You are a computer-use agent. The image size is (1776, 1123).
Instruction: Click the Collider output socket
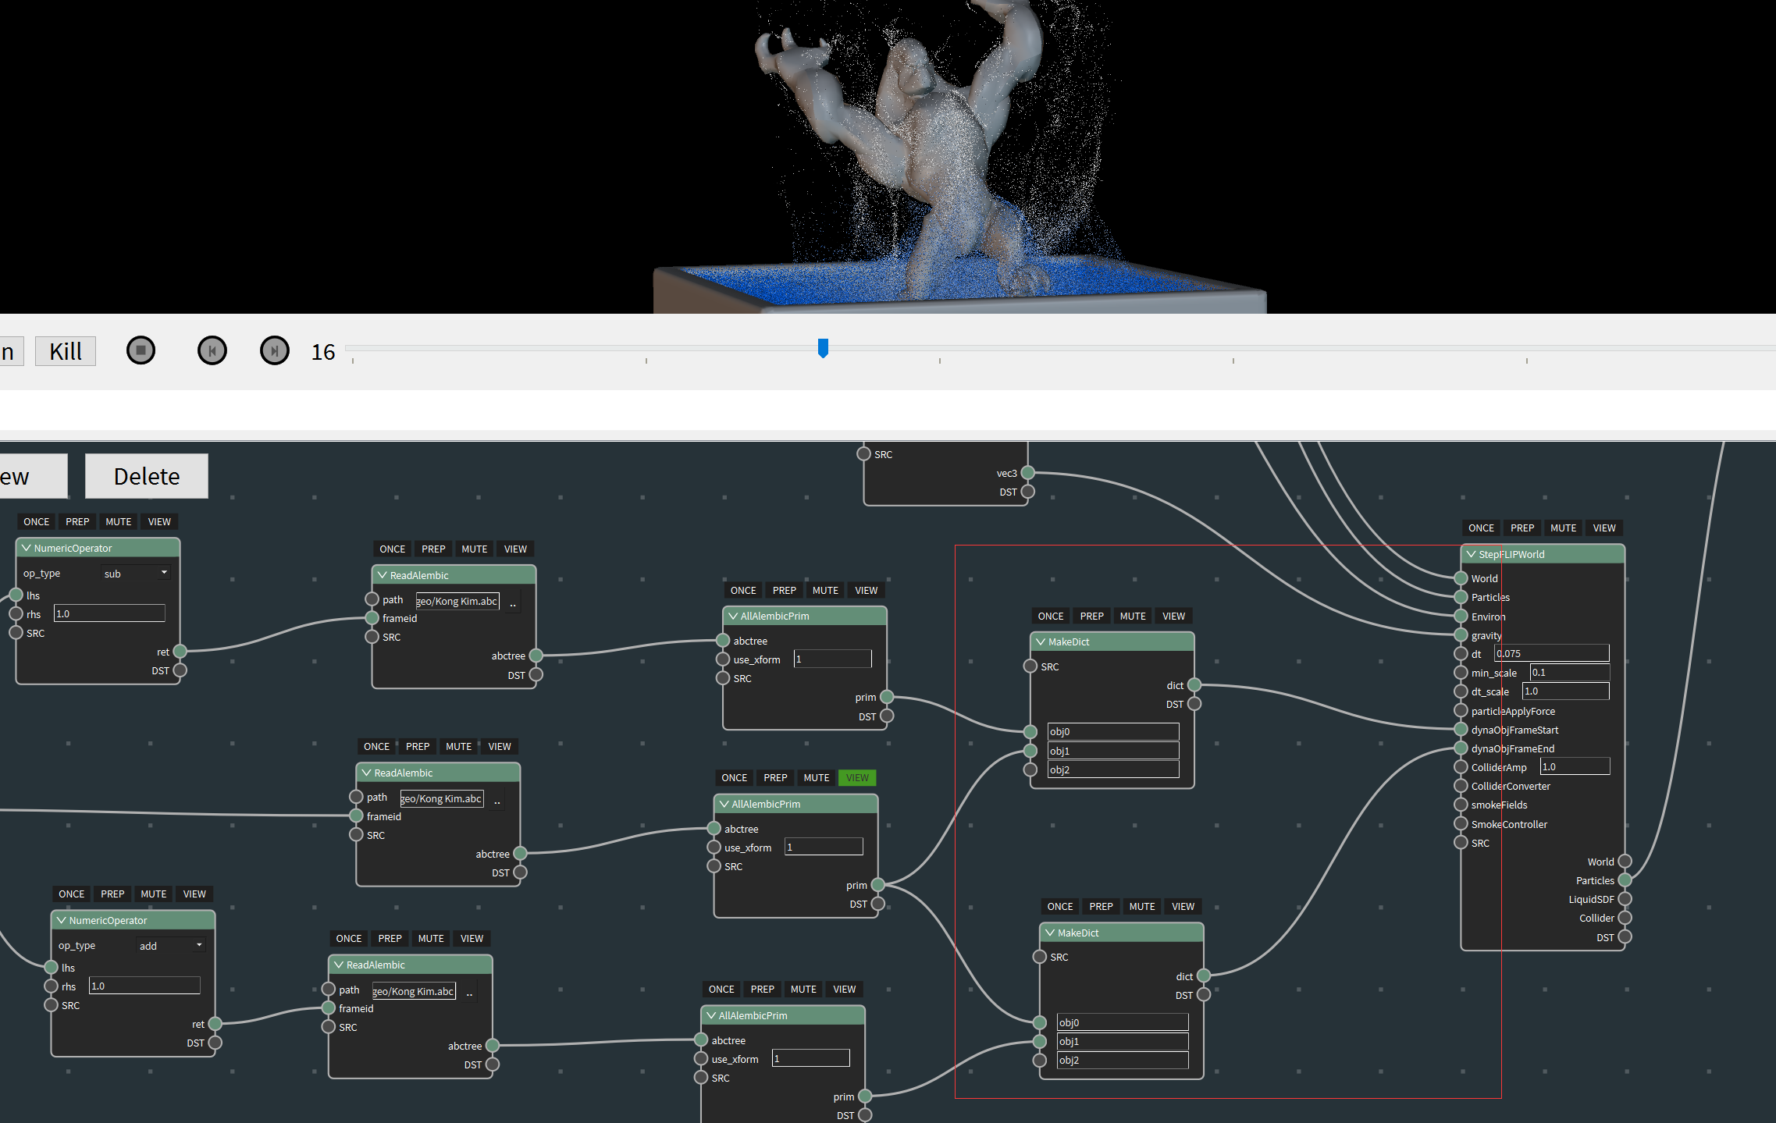click(x=1625, y=918)
